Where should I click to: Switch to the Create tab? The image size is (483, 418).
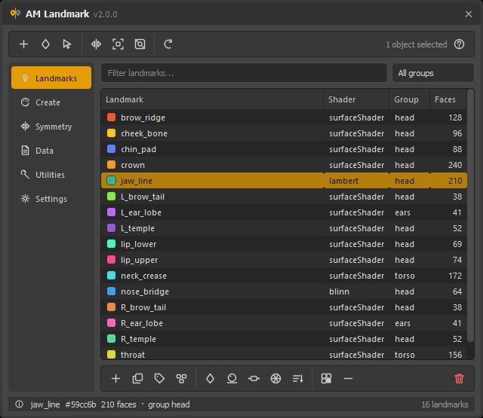click(x=51, y=102)
